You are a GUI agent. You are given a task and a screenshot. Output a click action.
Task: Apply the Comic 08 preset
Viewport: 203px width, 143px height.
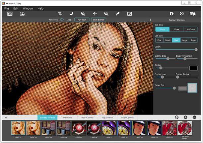pos(124,128)
